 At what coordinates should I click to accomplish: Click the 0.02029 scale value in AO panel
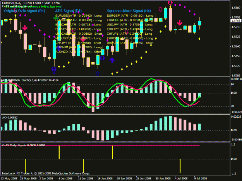[236, 117]
